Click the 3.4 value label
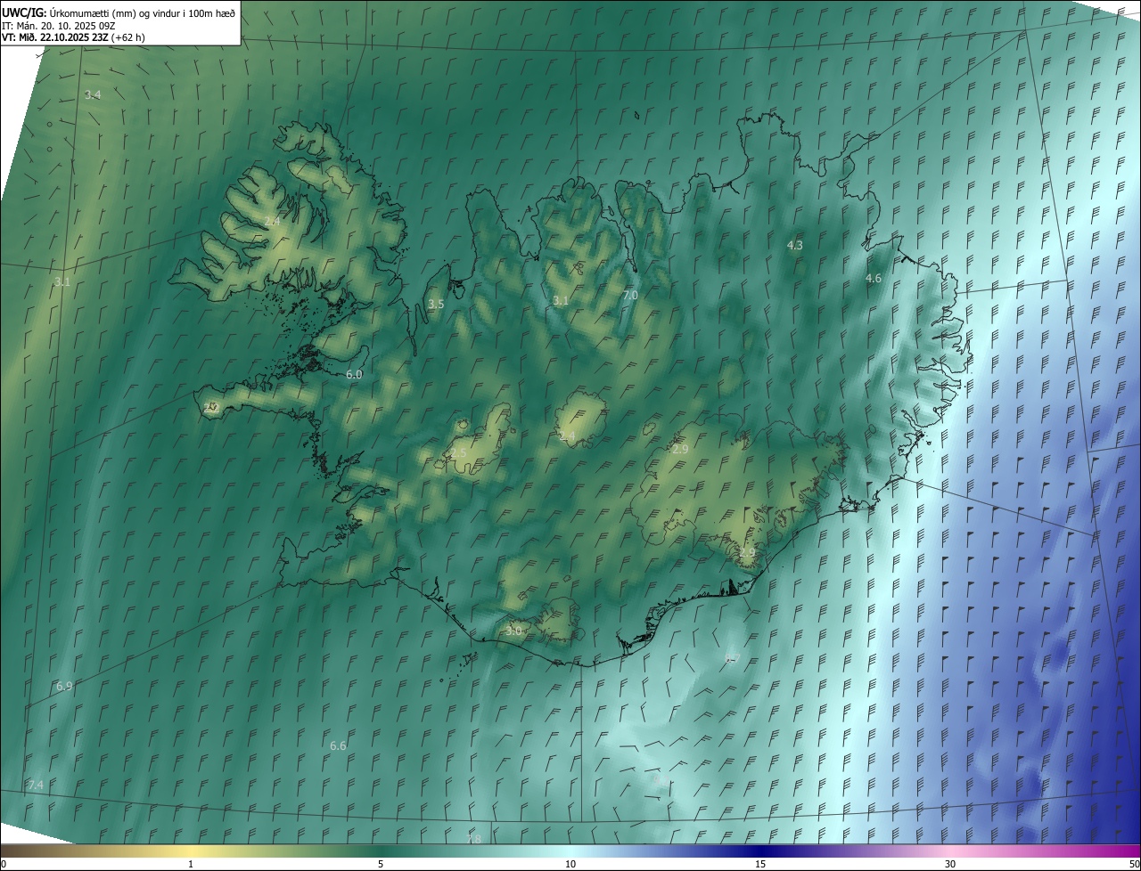The height and width of the screenshot is (871, 1141). [x=93, y=94]
